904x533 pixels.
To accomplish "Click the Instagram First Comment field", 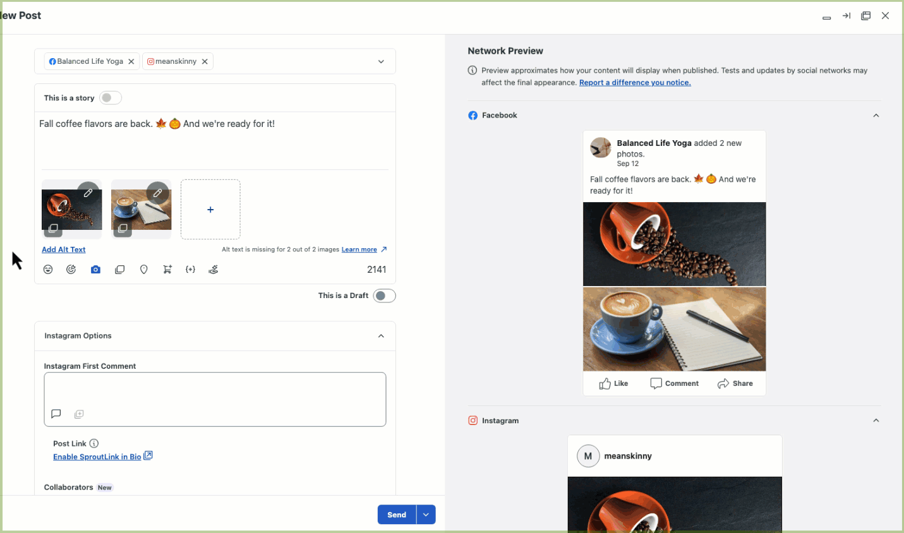I will pyautogui.click(x=215, y=399).
